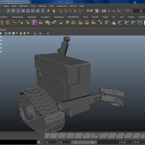This screenshot has height=145, width=145.
Task: Switch to the Hair shelf tab
Action: (x=121, y=17)
